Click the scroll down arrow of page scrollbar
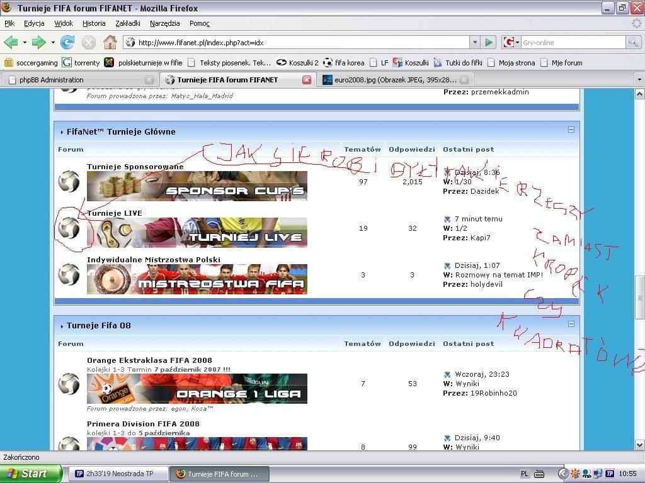Viewport: 645px width, 483px height. 640,445
